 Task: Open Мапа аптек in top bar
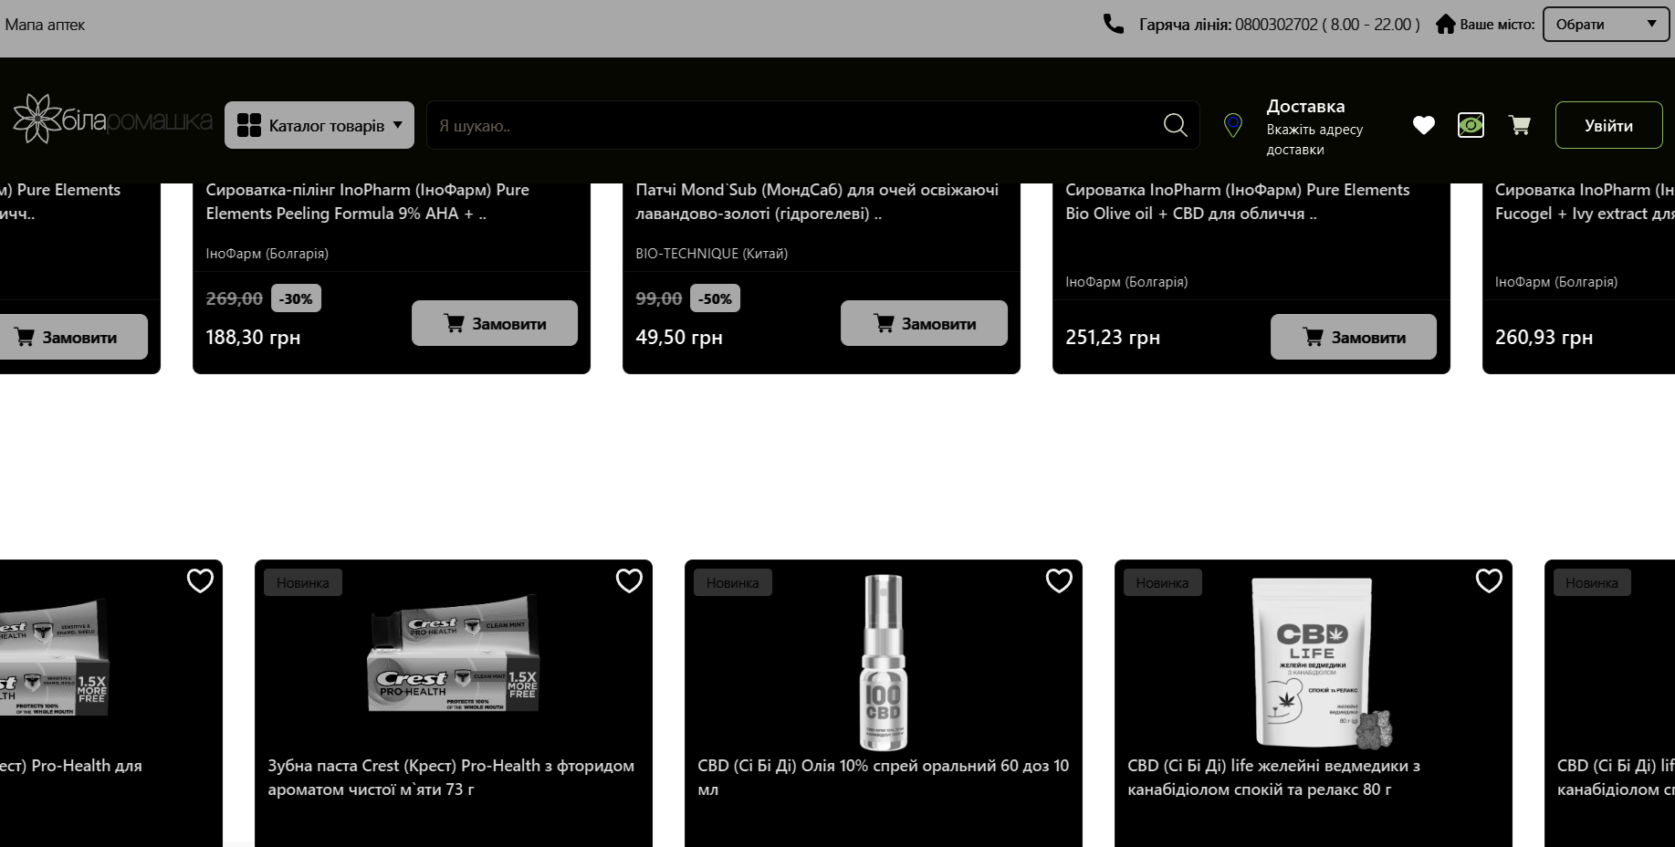[45, 25]
